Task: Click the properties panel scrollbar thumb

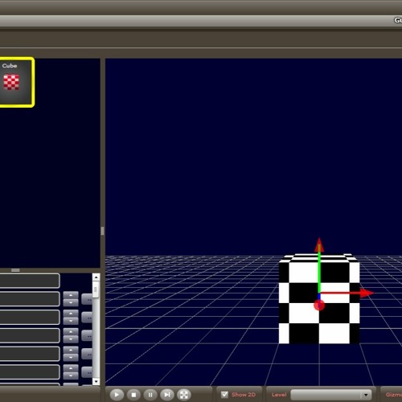Action: [x=96, y=290]
